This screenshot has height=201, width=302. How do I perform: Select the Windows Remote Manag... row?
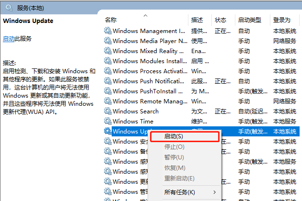coord(202,101)
